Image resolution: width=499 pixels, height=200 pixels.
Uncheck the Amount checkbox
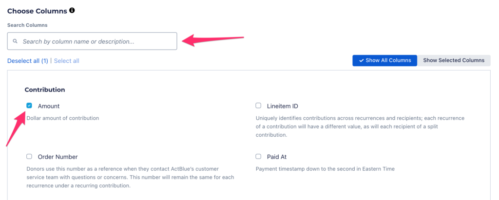(29, 106)
